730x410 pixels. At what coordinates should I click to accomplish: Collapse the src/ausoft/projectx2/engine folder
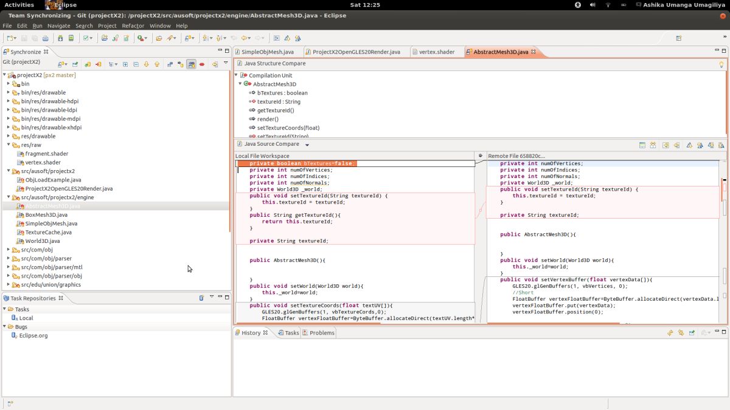[9, 197]
